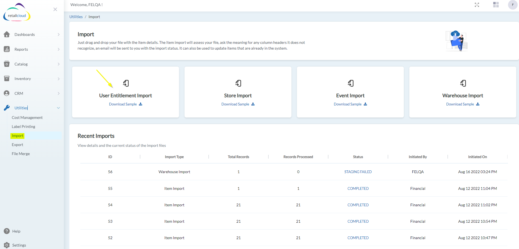Click the retailcloud logo

[x=17, y=12]
